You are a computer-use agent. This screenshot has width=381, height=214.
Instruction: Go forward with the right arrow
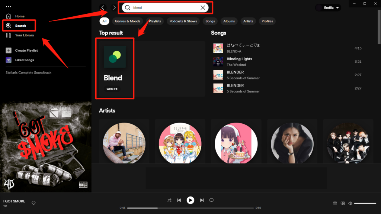tap(114, 7)
